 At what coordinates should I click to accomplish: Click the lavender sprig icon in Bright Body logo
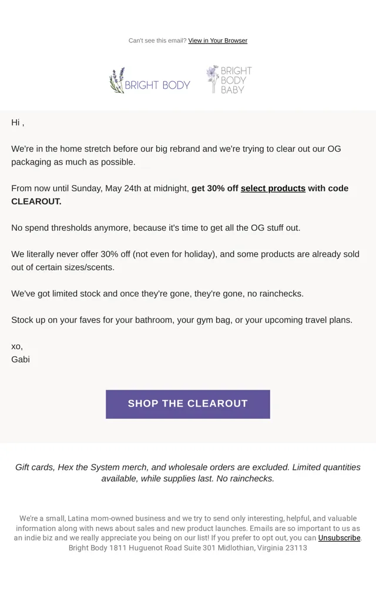point(116,80)
